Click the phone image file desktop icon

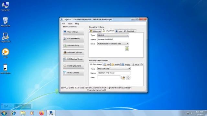[x=5, y=69]
